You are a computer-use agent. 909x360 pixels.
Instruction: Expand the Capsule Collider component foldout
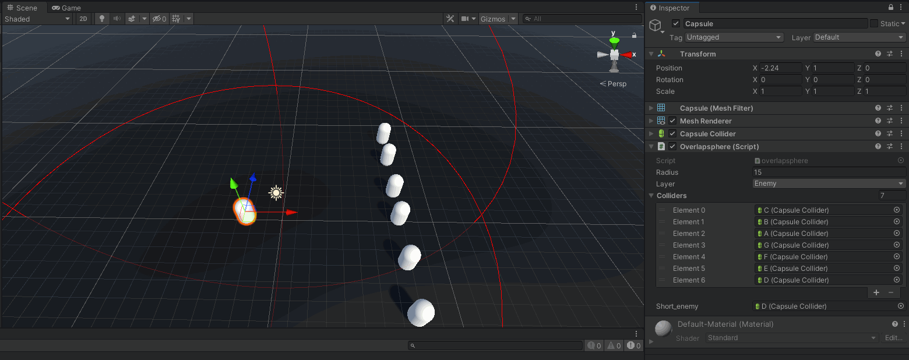click(651, 133)
